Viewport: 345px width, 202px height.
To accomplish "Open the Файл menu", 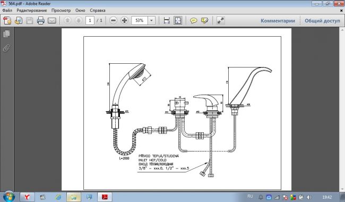I will [7, 10].
